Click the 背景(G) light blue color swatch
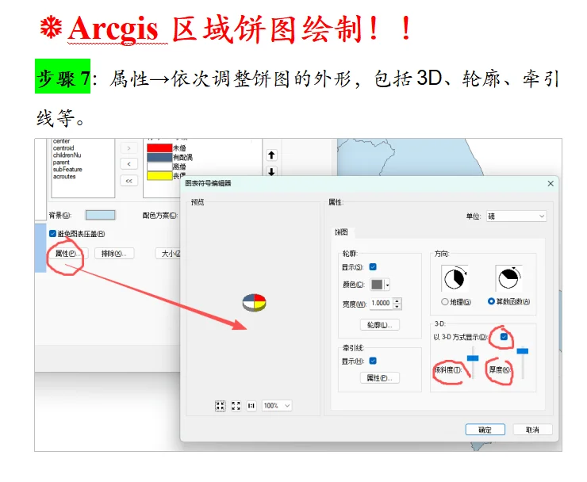 click(100, 215)
